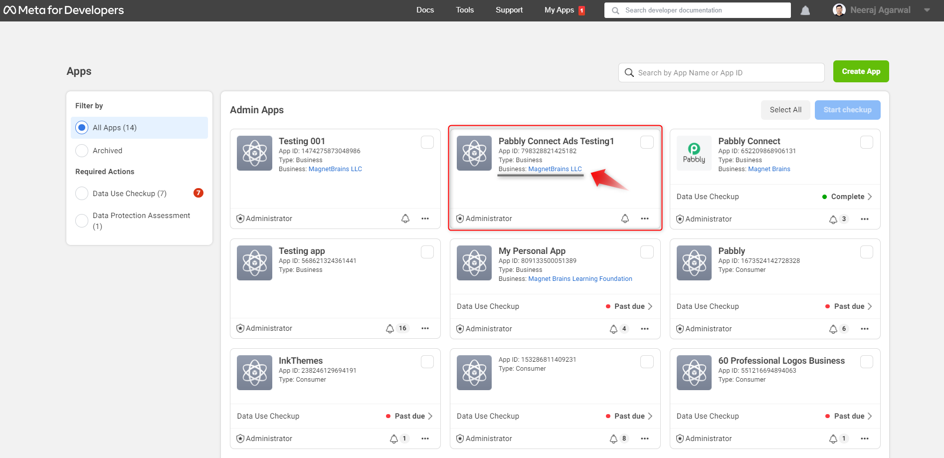The width and height of the screenshot is (944, 458).
Task: Open more options on My Personal App card
Action: tap(645, 329)
